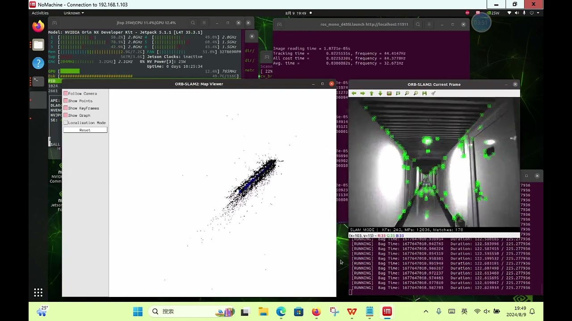Show applications grid in Ubuntu dock
572x321 pixels.
(x=38, y=292)
